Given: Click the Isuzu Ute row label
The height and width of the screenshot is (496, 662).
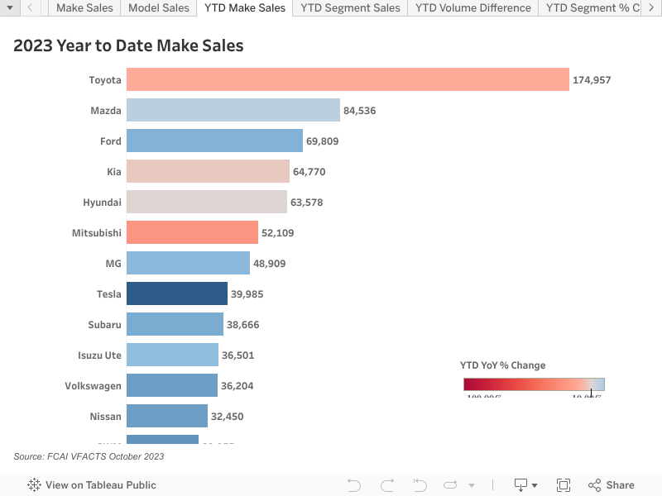Looking at the screenshot, I should coord(99,355).
